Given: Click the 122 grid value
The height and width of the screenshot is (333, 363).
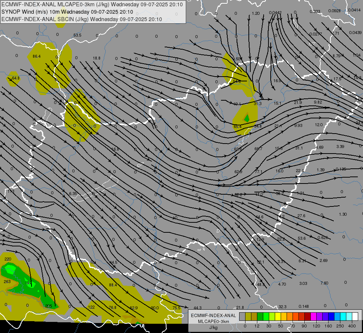Looking at the screenshot, I should pos(92,307).
